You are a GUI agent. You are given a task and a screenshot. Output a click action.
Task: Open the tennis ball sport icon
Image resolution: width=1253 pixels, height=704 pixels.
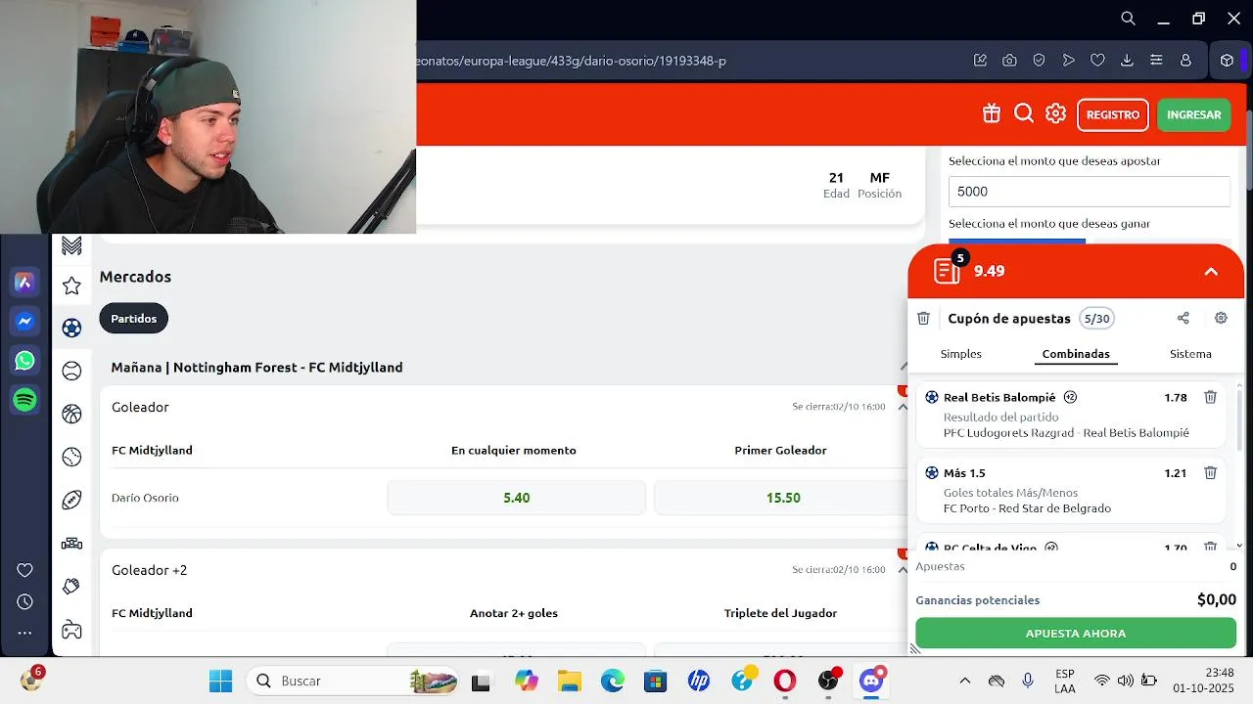(x=71, y=371)
